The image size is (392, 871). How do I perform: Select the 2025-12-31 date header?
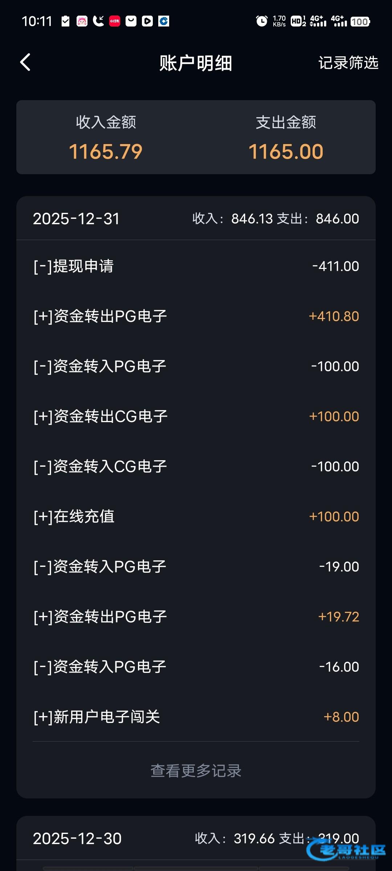click(x=196, y=218)
